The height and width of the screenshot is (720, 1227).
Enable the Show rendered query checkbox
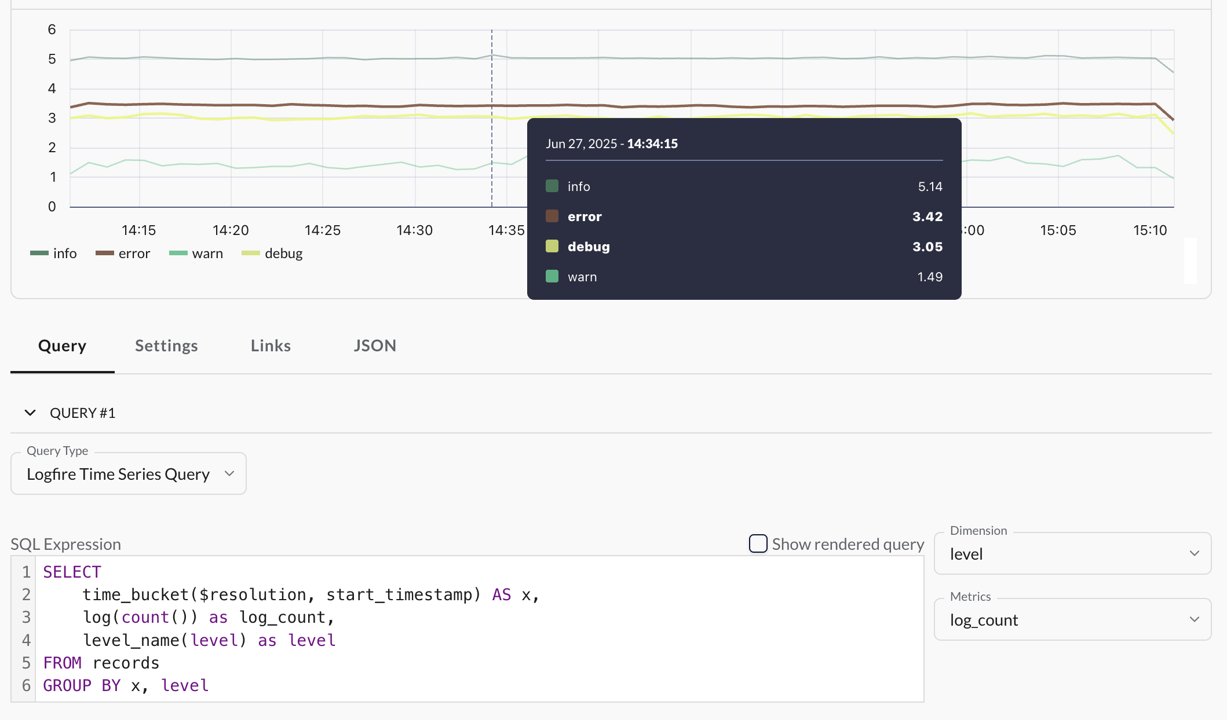click(758, 543)
